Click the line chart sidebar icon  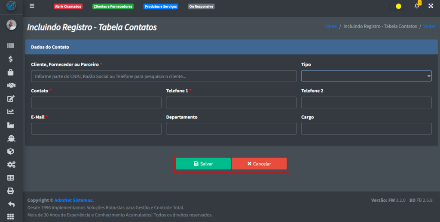11,112
